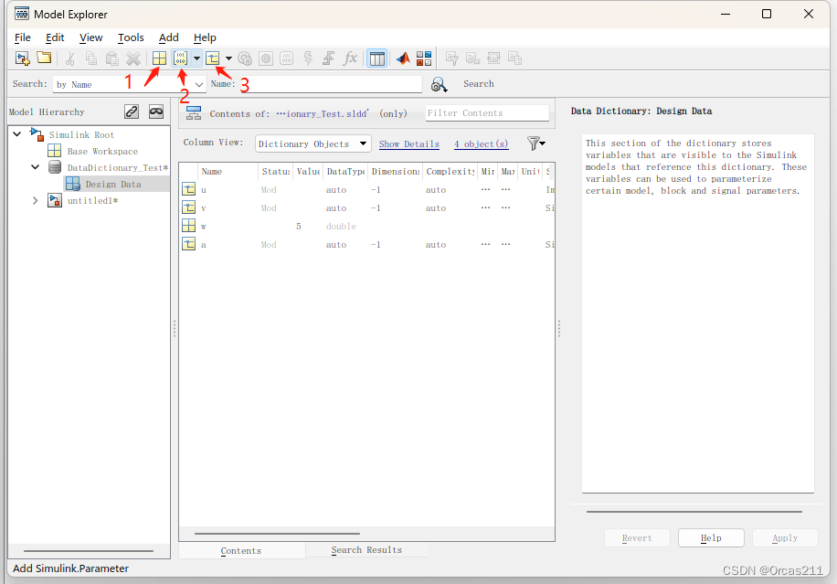The height and width of the screenshot is (584, 837).
Task: Select row for variable w
Action: pos(367,226)
